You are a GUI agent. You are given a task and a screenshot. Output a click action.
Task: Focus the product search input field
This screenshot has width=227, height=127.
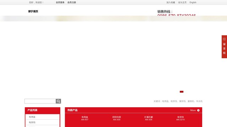pos(40,101)
